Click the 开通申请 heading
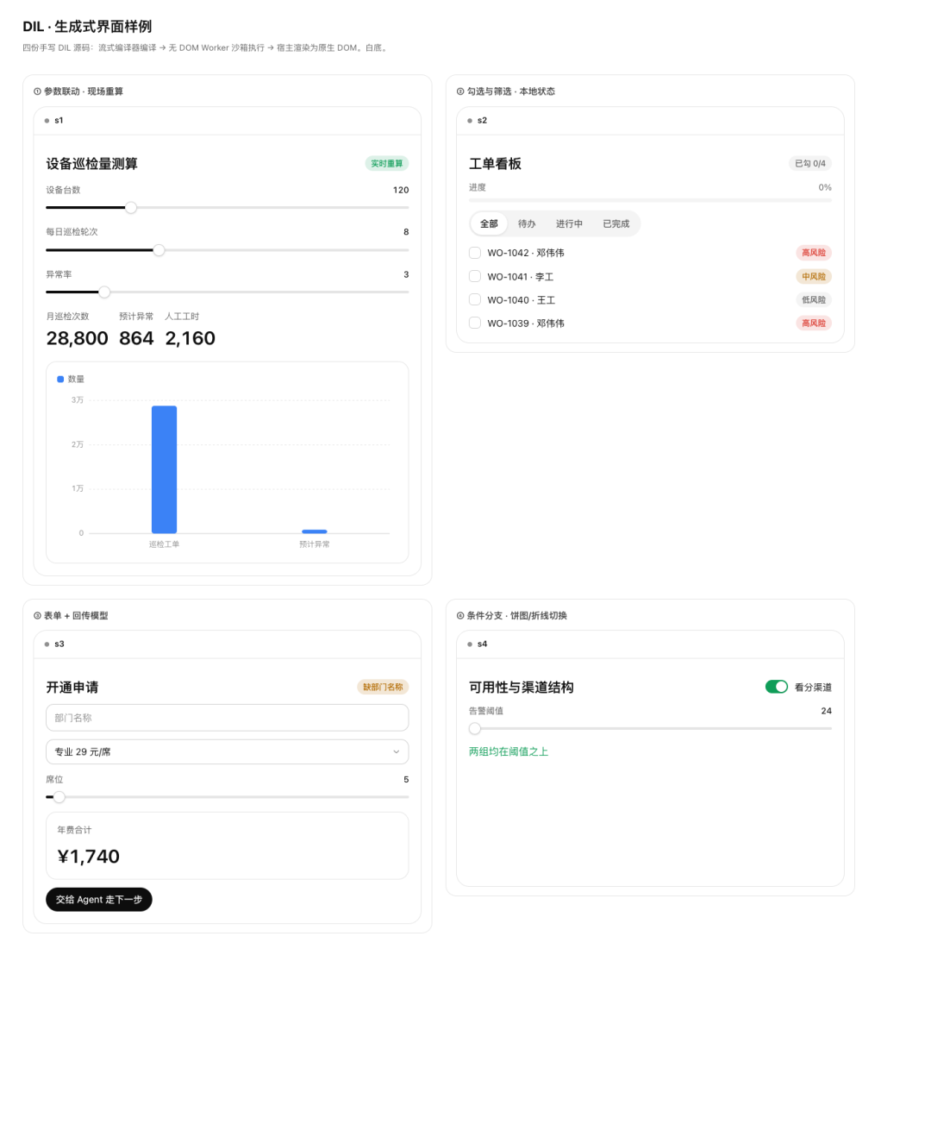The height and width of the screenshot is (1131, 931). (x=72, y=688)
